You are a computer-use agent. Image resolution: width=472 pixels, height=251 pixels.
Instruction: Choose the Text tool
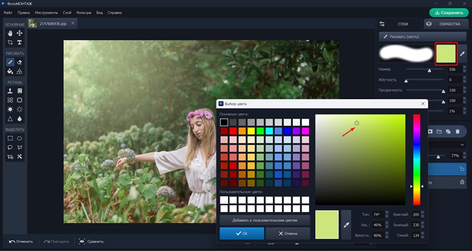point(20,42)
